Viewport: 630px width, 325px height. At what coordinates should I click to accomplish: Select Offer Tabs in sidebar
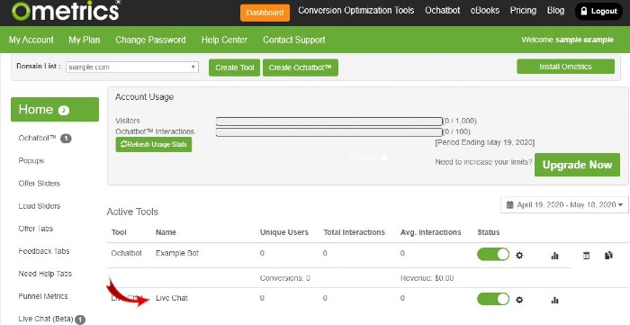(36, 228)
